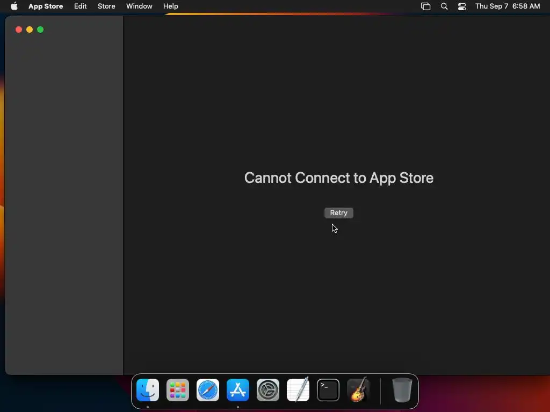This screenshot has width=550, height=412.
Task: Launch GarageBand from the Dock
Action: click(358, 389)
